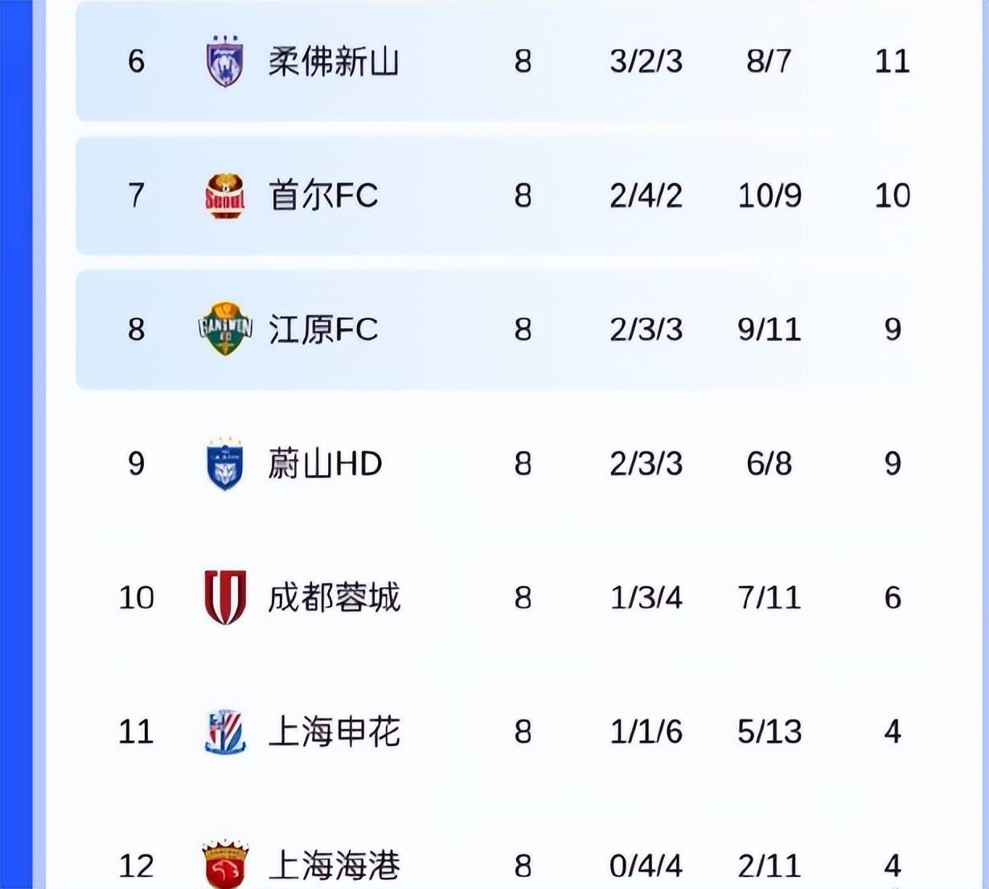Select the 7/11 goals value for 成都蓉城
Viewport: 989px width, 889px height.
click(x=769, y=597)
